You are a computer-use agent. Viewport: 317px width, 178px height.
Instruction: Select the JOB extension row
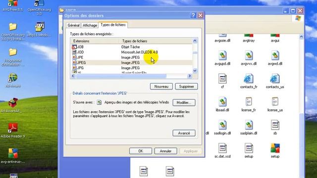pos(132,47)
